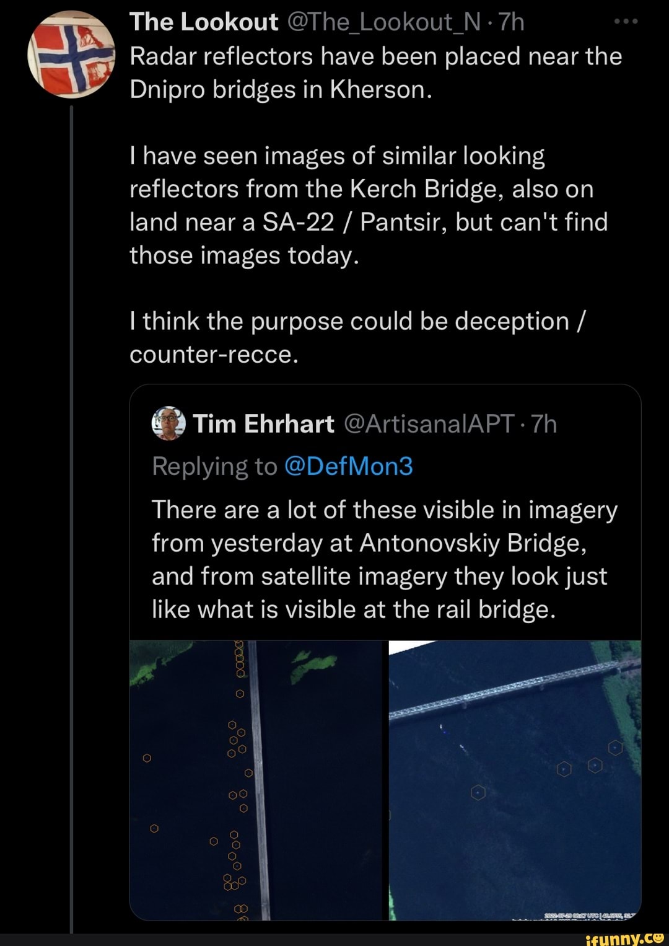
Task: Open the right rail bridge satellite image
Action: pyautogui.click(x=515, y=780)
